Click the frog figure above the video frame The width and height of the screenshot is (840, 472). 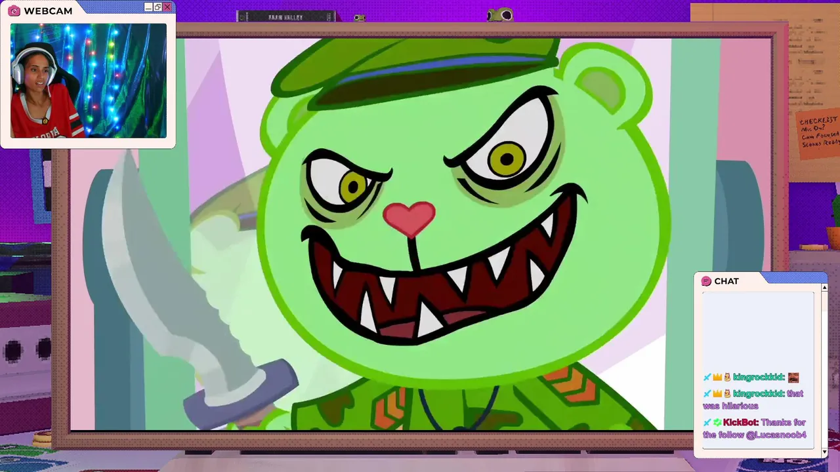coord(500,14)
